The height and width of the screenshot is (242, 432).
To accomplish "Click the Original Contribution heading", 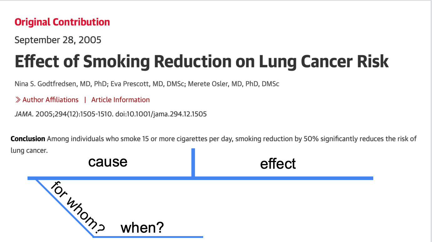I will pyautogui.click(x=62, y=22).
